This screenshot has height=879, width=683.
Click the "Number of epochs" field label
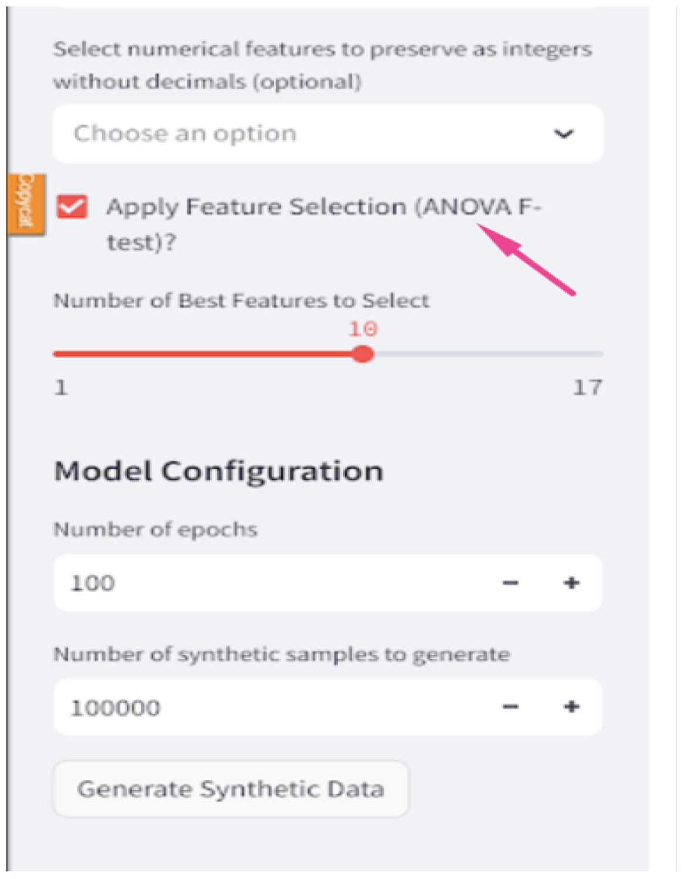click(155, 530)
